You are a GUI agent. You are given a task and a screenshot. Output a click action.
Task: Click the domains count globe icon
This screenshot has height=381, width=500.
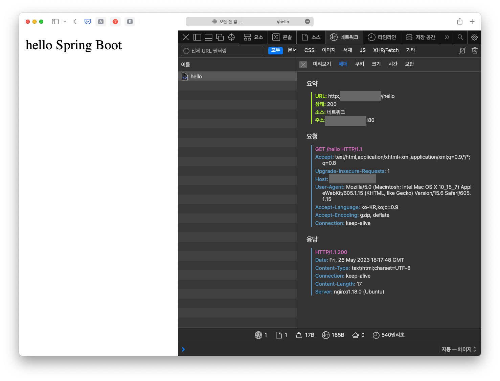258,335
